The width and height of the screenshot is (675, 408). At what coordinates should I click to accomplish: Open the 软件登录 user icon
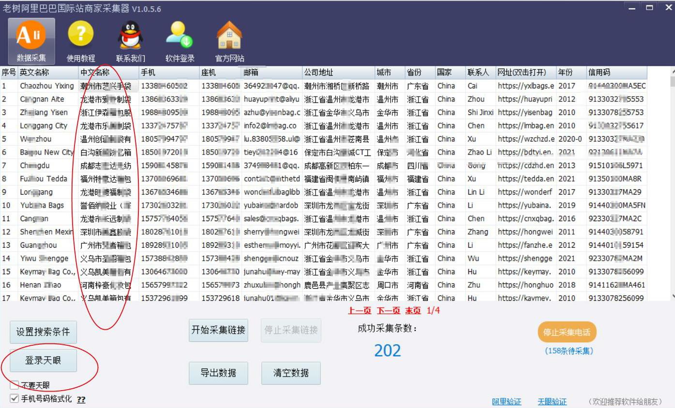pyautogui.click(x=180, y=41)
